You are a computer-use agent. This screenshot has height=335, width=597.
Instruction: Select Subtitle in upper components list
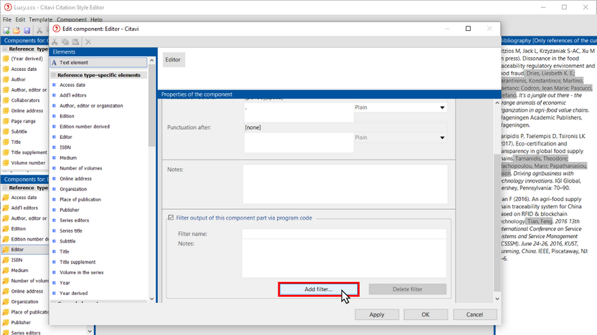tap(19, 132)
